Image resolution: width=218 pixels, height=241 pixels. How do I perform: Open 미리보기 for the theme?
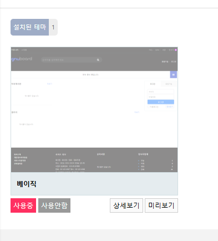(161, 205)
